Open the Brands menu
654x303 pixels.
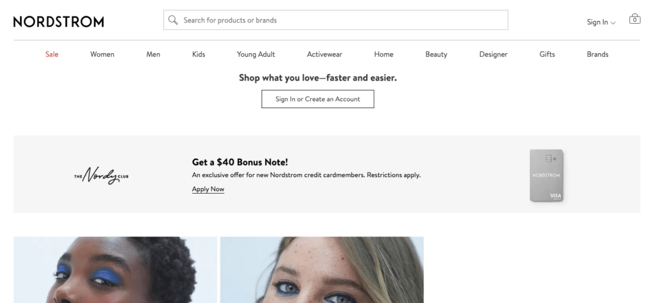(x=597, y=54)
